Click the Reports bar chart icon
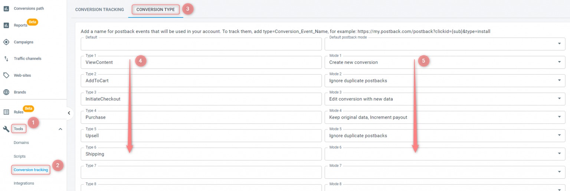 6,25
